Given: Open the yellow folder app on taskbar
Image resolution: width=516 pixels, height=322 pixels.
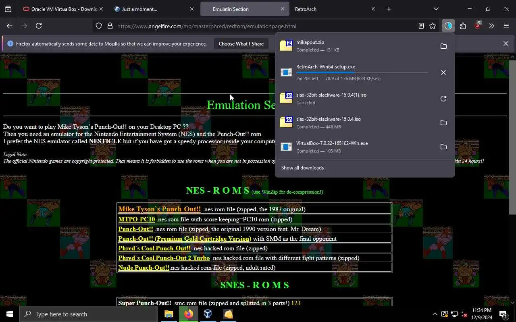Looking at the screenshot, I should point(228,314).
